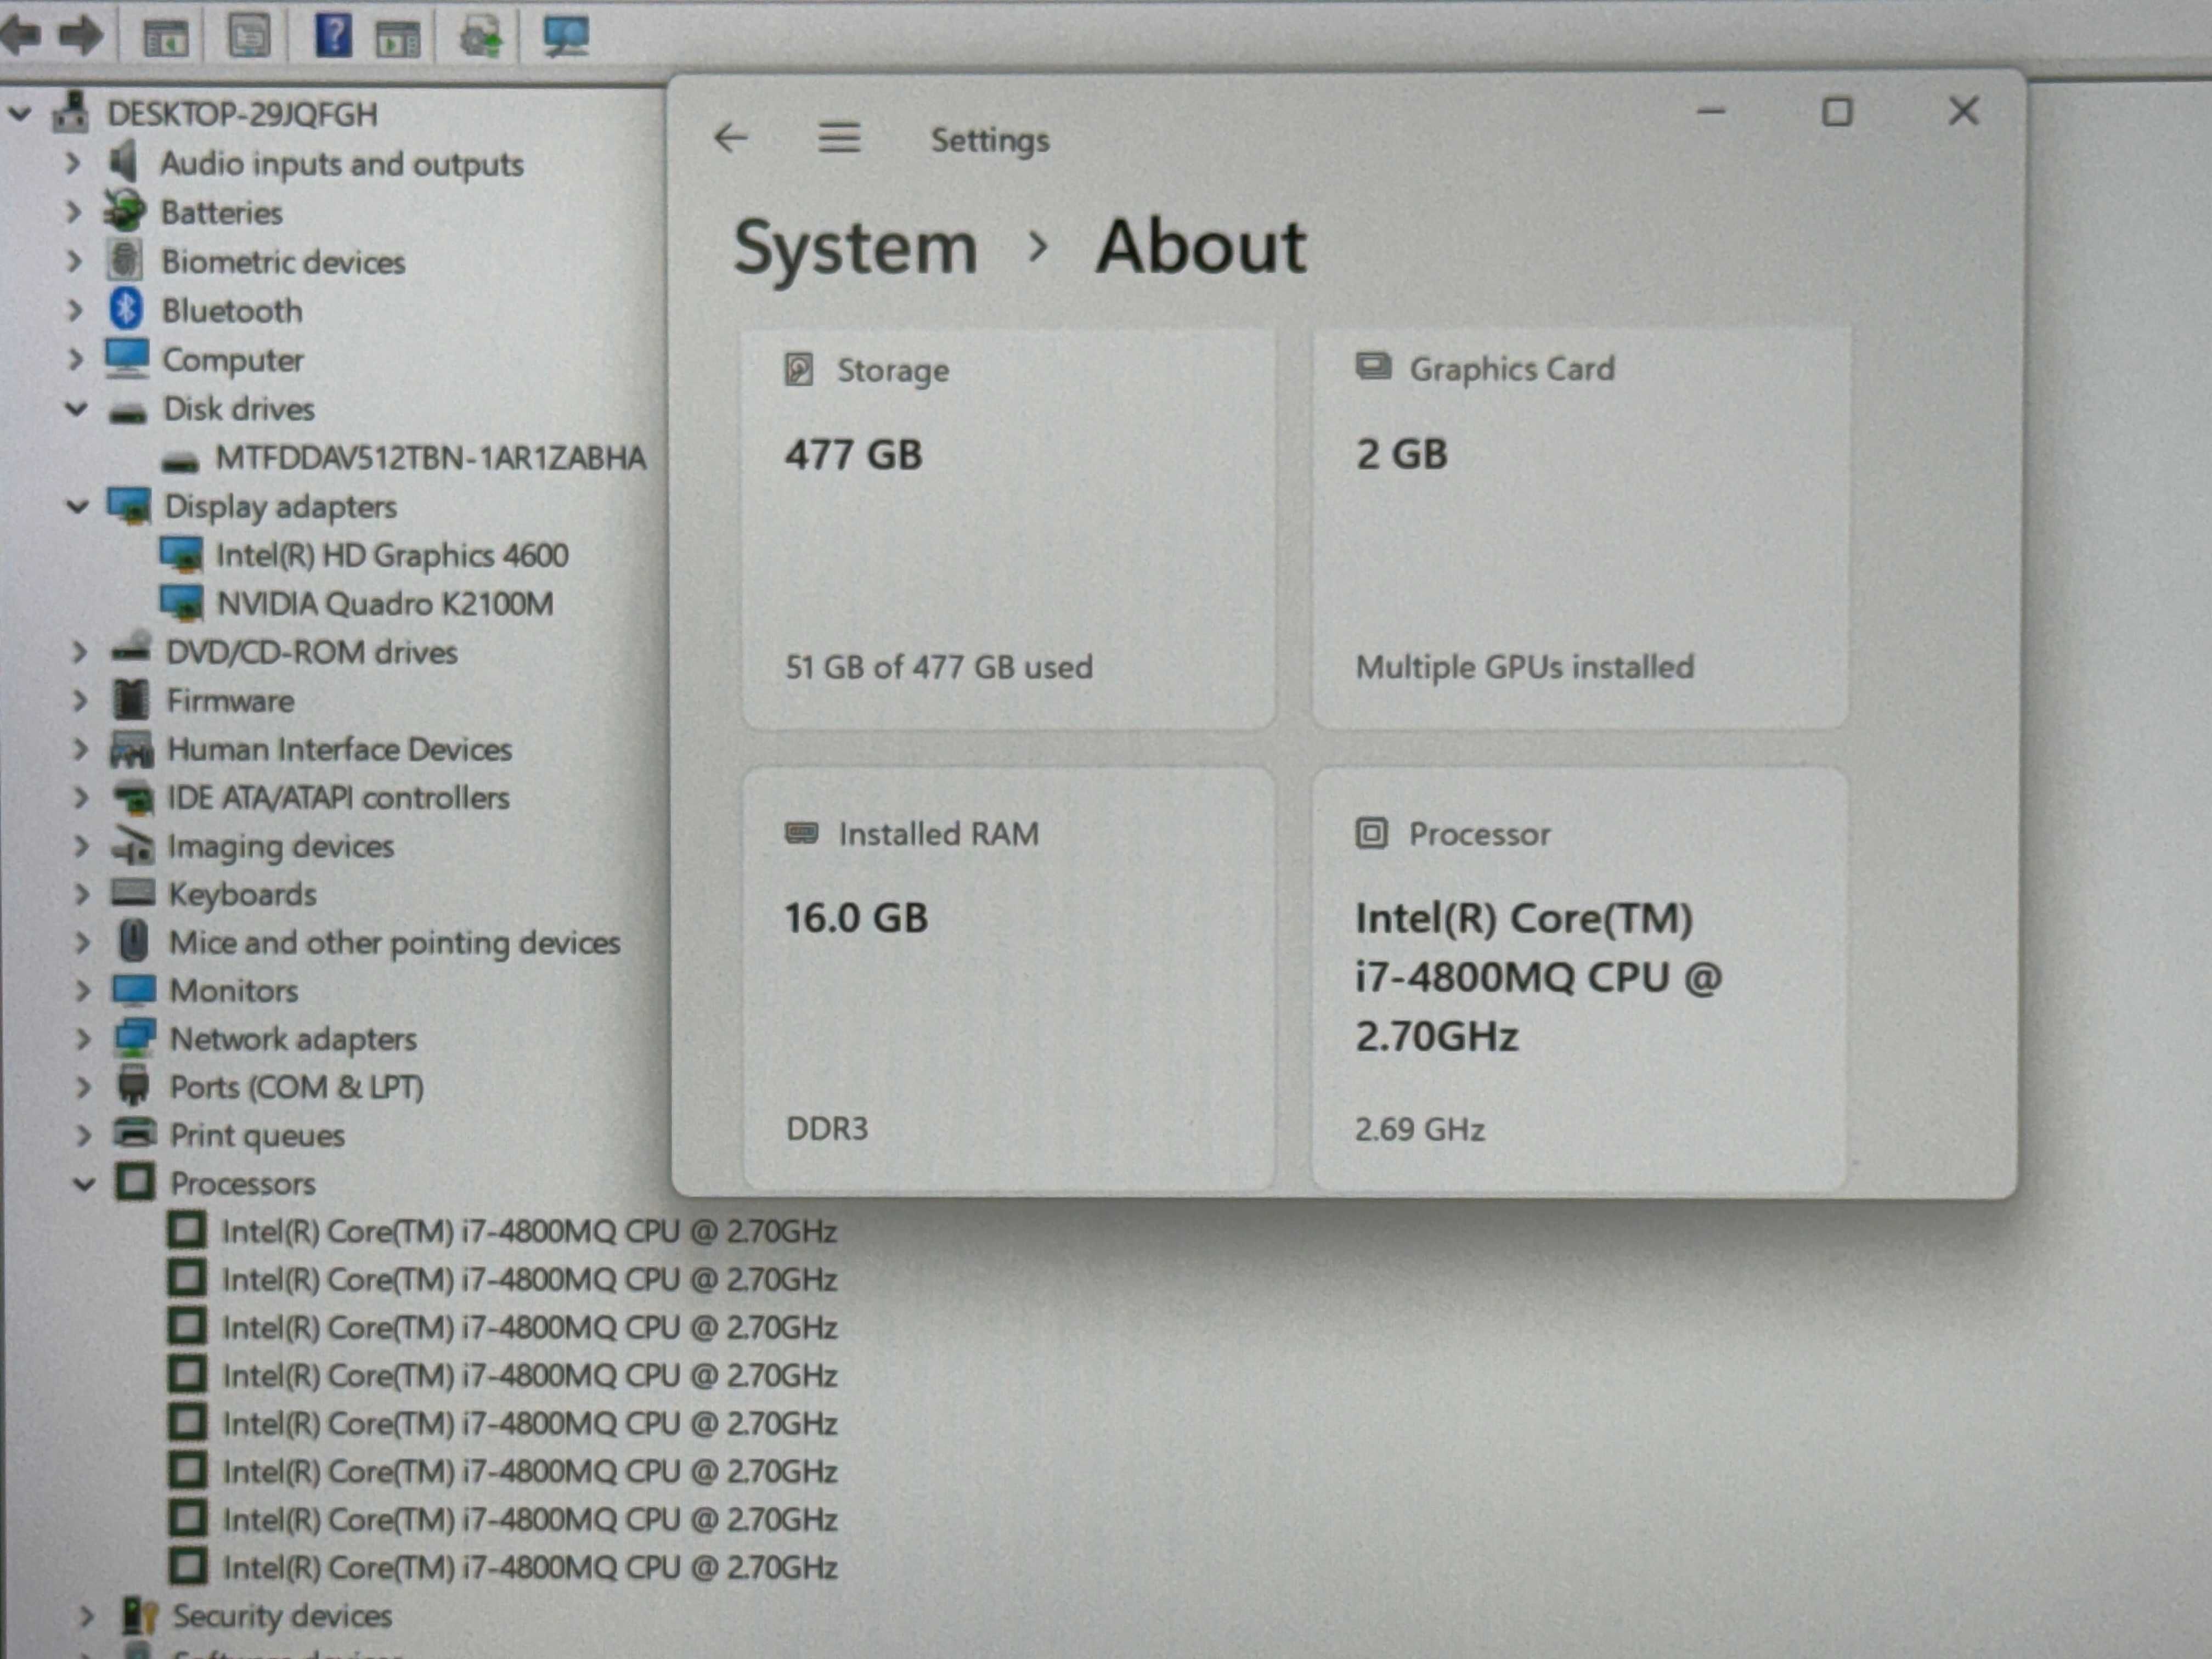The height and width of the screenshot is (1659, 2212).
Task: Click the Mice pointing devices icon
Action: pyautogui.click(x=134, y=941)
